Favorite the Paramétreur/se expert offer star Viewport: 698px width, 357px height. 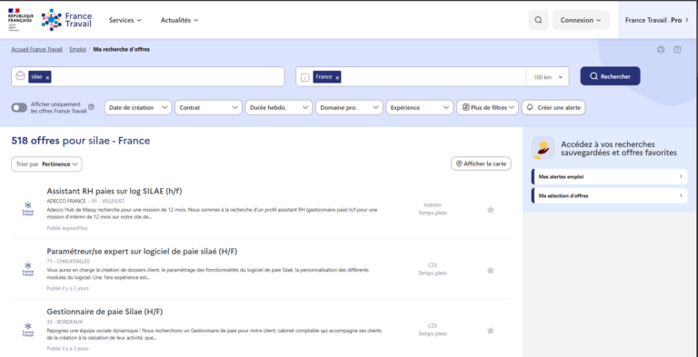[x=490, y=270]
